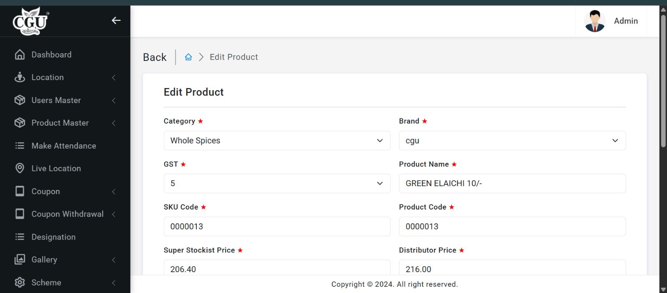Viewport: 667px width, 293px height.
Task: Open the Brand dropdown showing cgu
Action: (512, 141)
